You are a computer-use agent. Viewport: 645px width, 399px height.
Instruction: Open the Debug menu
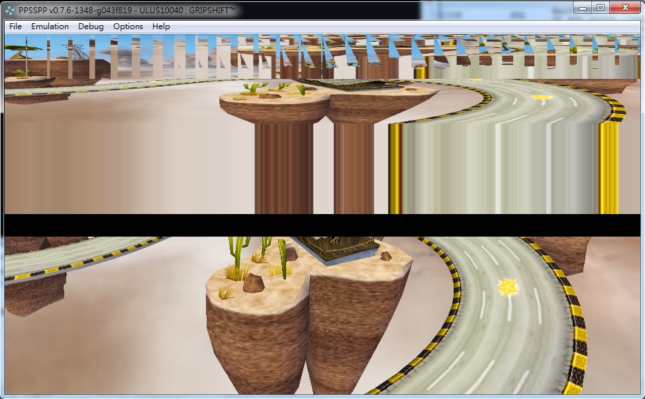91,27
